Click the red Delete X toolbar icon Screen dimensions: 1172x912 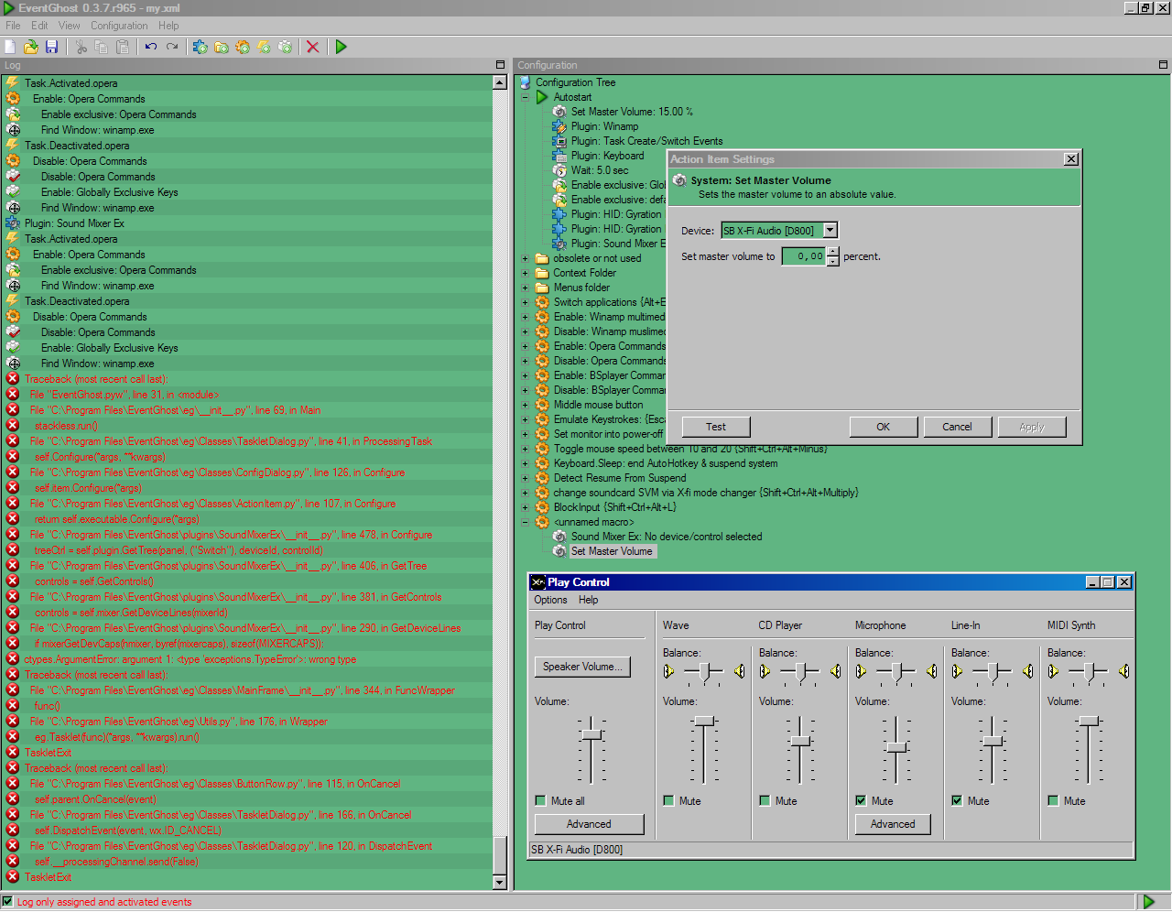312,47
